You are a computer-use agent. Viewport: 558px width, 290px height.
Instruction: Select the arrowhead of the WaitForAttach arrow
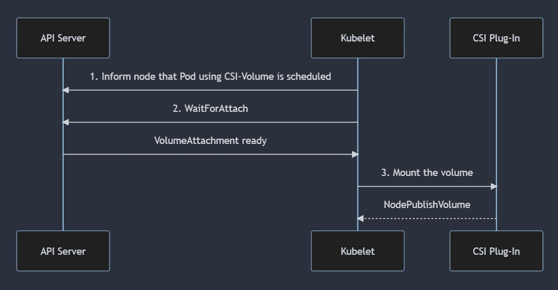[x=65, y=122]
